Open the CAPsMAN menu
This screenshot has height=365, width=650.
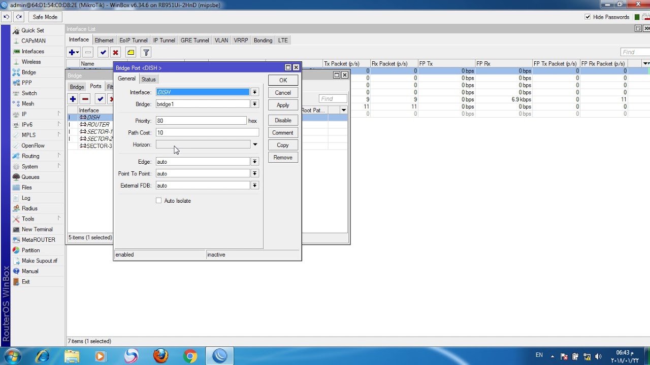pos(34,41)
